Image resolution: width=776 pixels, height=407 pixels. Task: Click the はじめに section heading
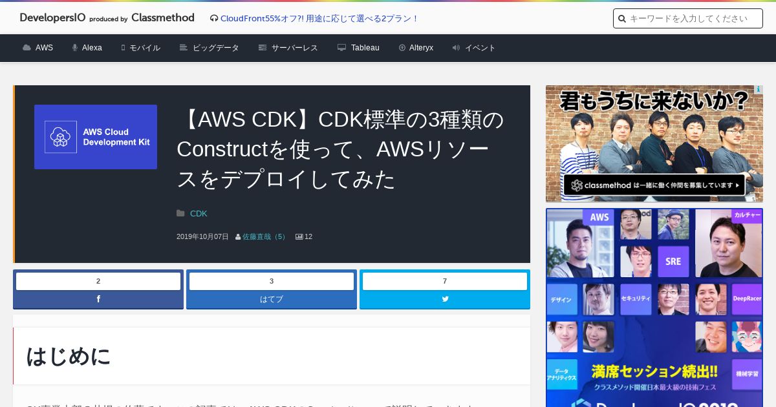click(69, 356)
